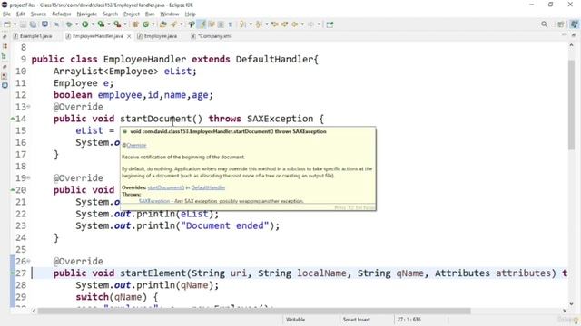Click the Open Perspective icon
The height and width of the screenshot is (326, 581).
561,24
